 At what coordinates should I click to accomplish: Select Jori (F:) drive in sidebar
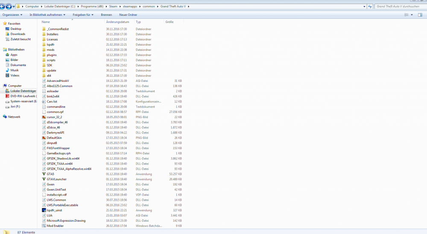[15, 107]
